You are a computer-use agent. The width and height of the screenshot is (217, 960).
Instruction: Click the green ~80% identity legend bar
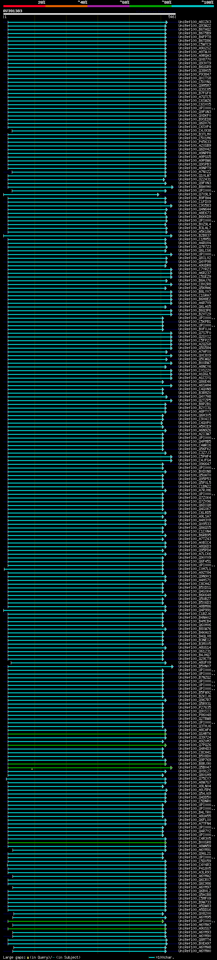pos(150,6)
